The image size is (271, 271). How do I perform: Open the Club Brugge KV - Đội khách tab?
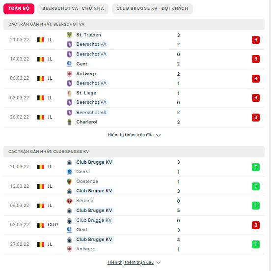tap(152, 8)
